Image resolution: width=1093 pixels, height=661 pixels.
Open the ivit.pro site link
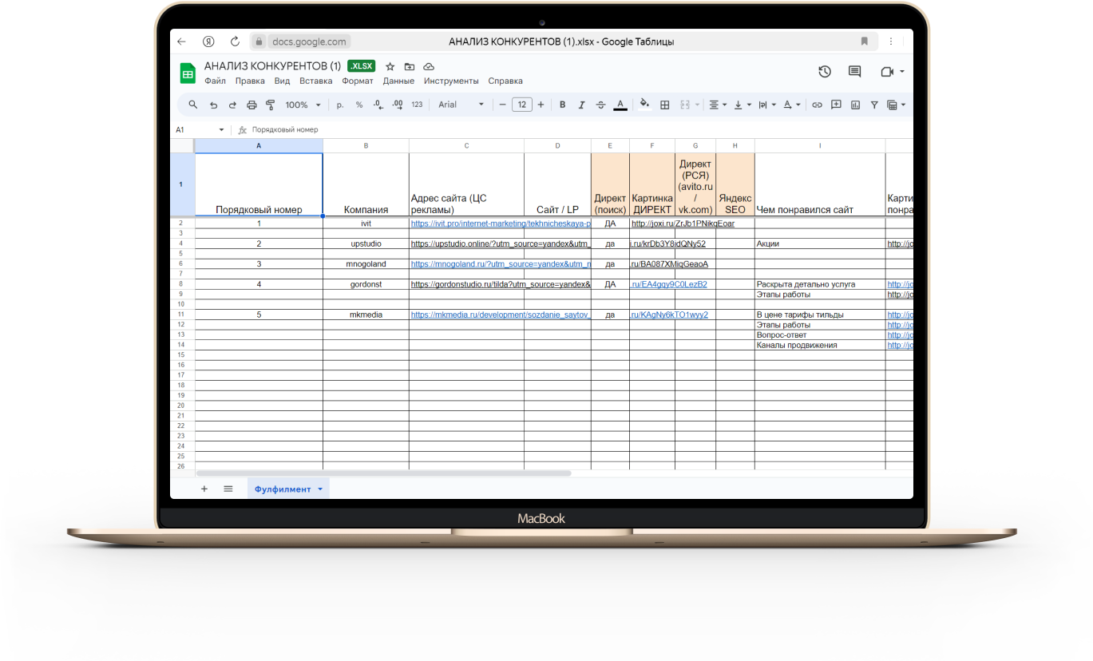click(x=501, y=224)
